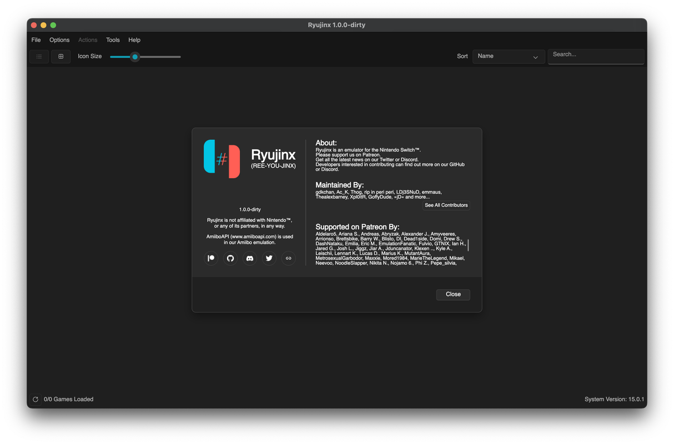This screenshot has width=674, height=444.
Task: Close the About dialog
Action: point(453,294)
